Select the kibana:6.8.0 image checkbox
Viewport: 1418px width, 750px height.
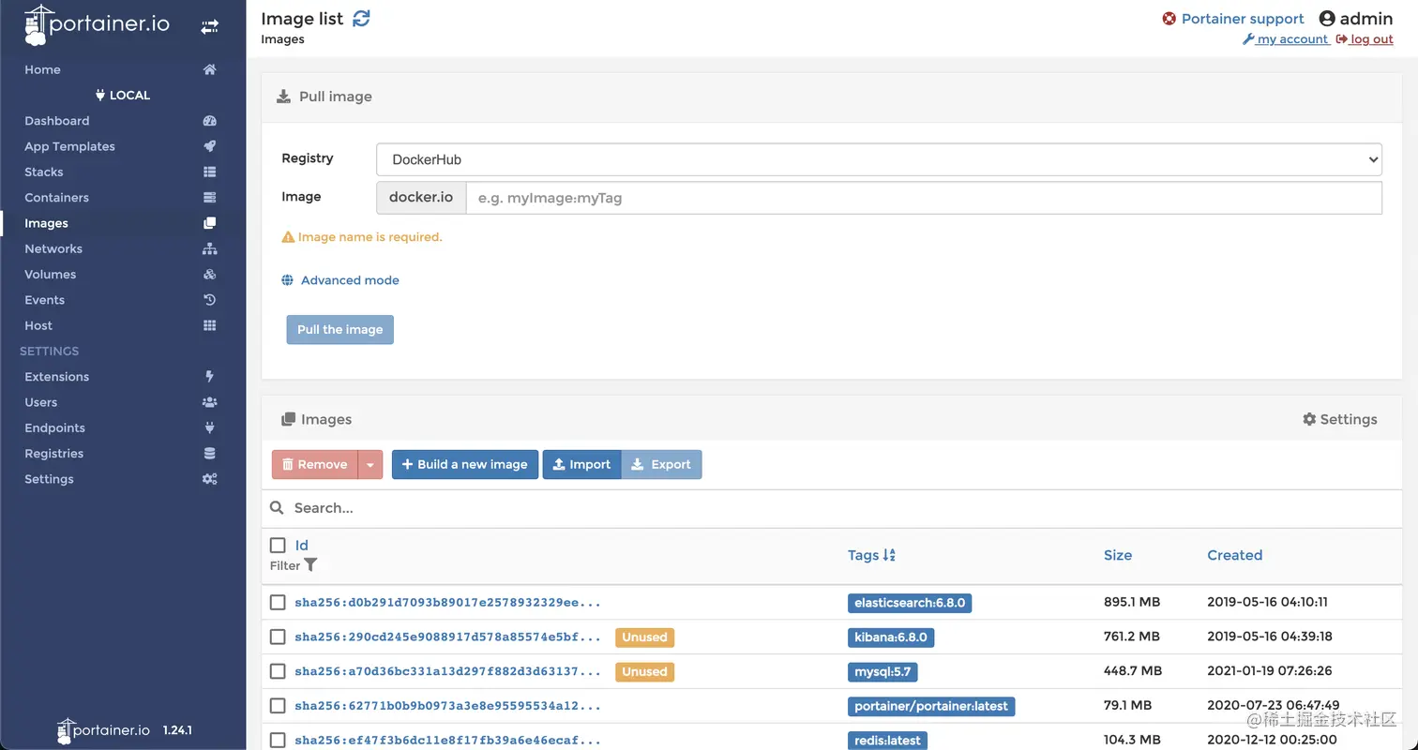278,637
